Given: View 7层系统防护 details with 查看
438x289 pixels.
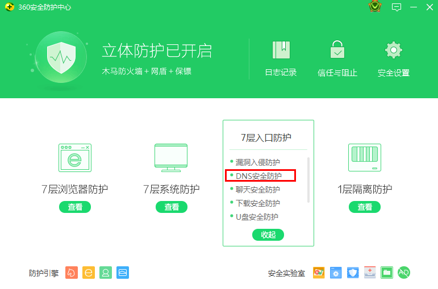Looking at the screenshot, I should 171,207.
